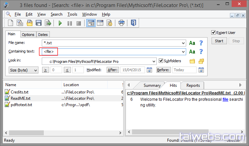Click the highlighted 'file' hit link
Screen dimensions: 249x146
225,99
